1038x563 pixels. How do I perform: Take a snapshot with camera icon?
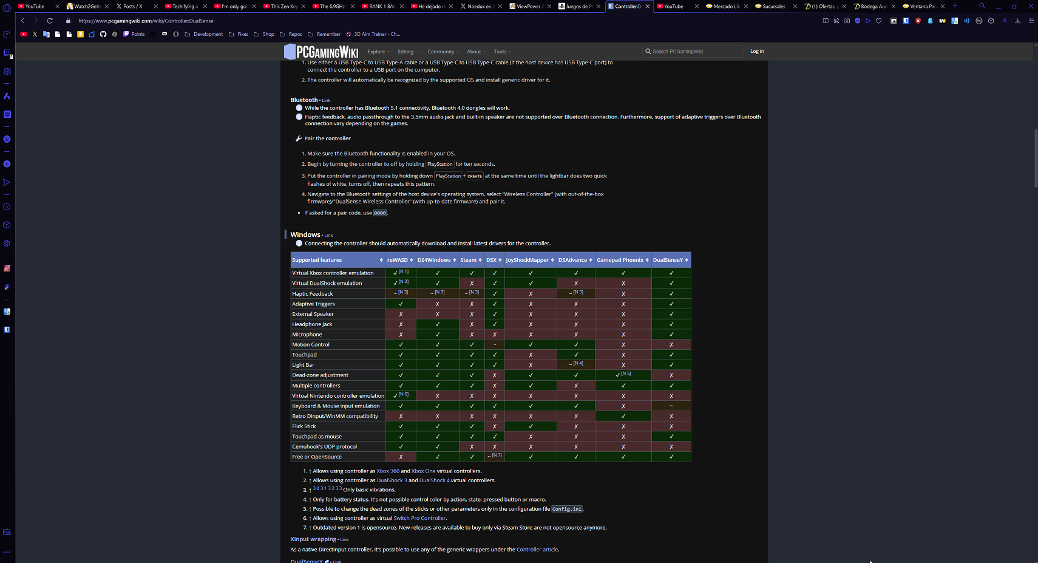coord(847,21)
